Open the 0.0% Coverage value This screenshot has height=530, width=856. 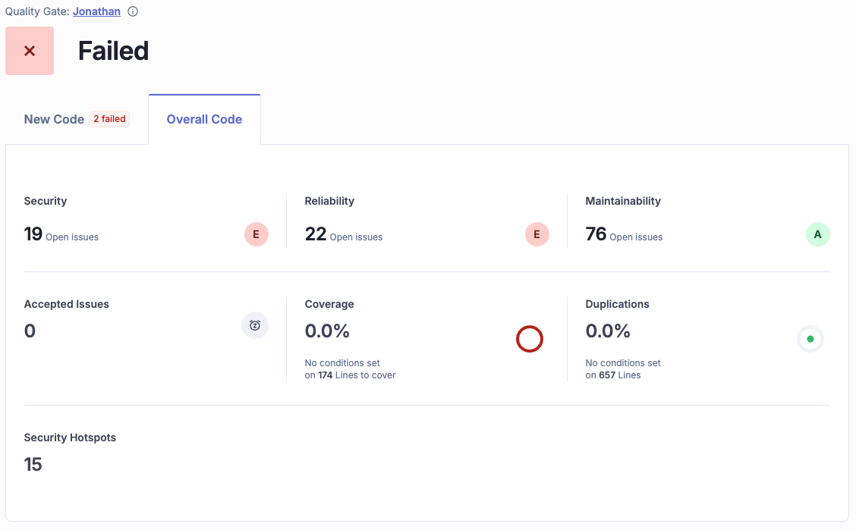pyautogui.click(x=327, y=331)
